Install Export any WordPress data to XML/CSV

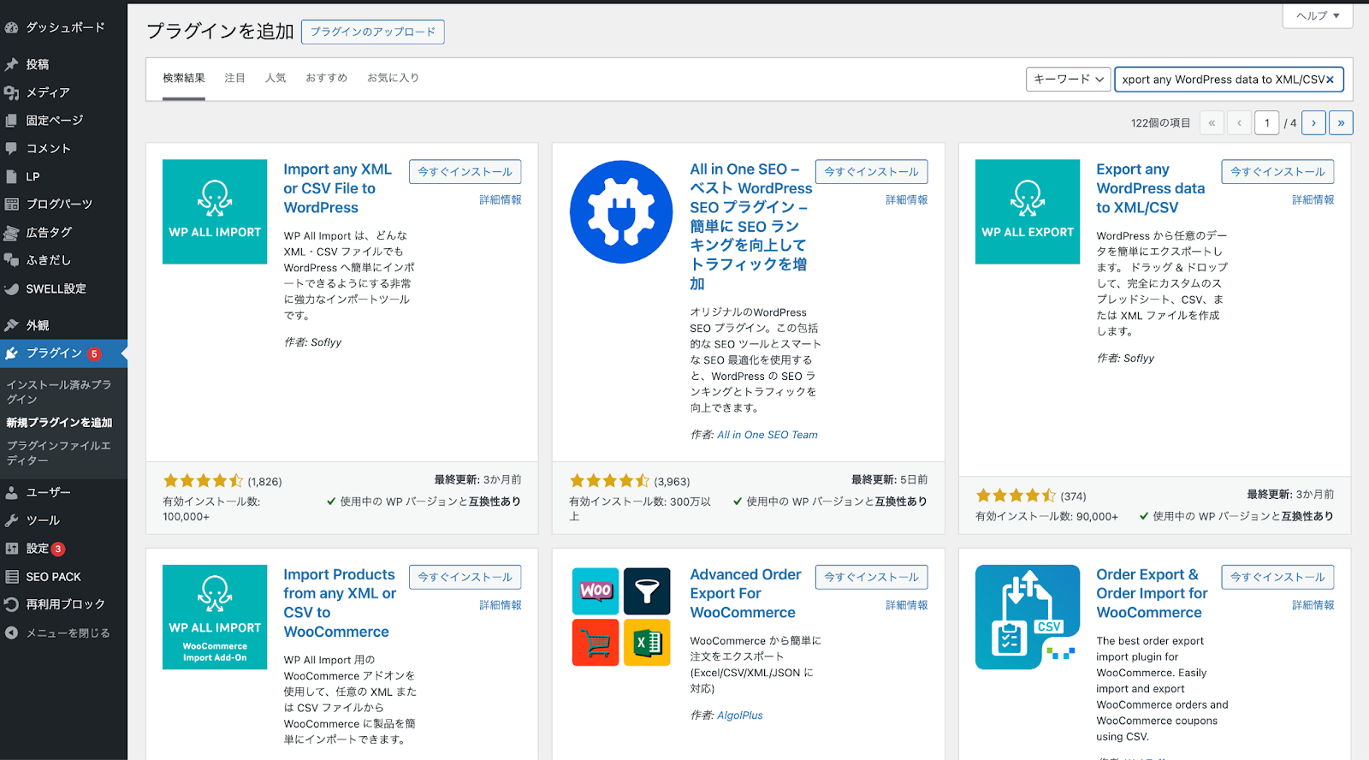click(x=1277, y=172)
